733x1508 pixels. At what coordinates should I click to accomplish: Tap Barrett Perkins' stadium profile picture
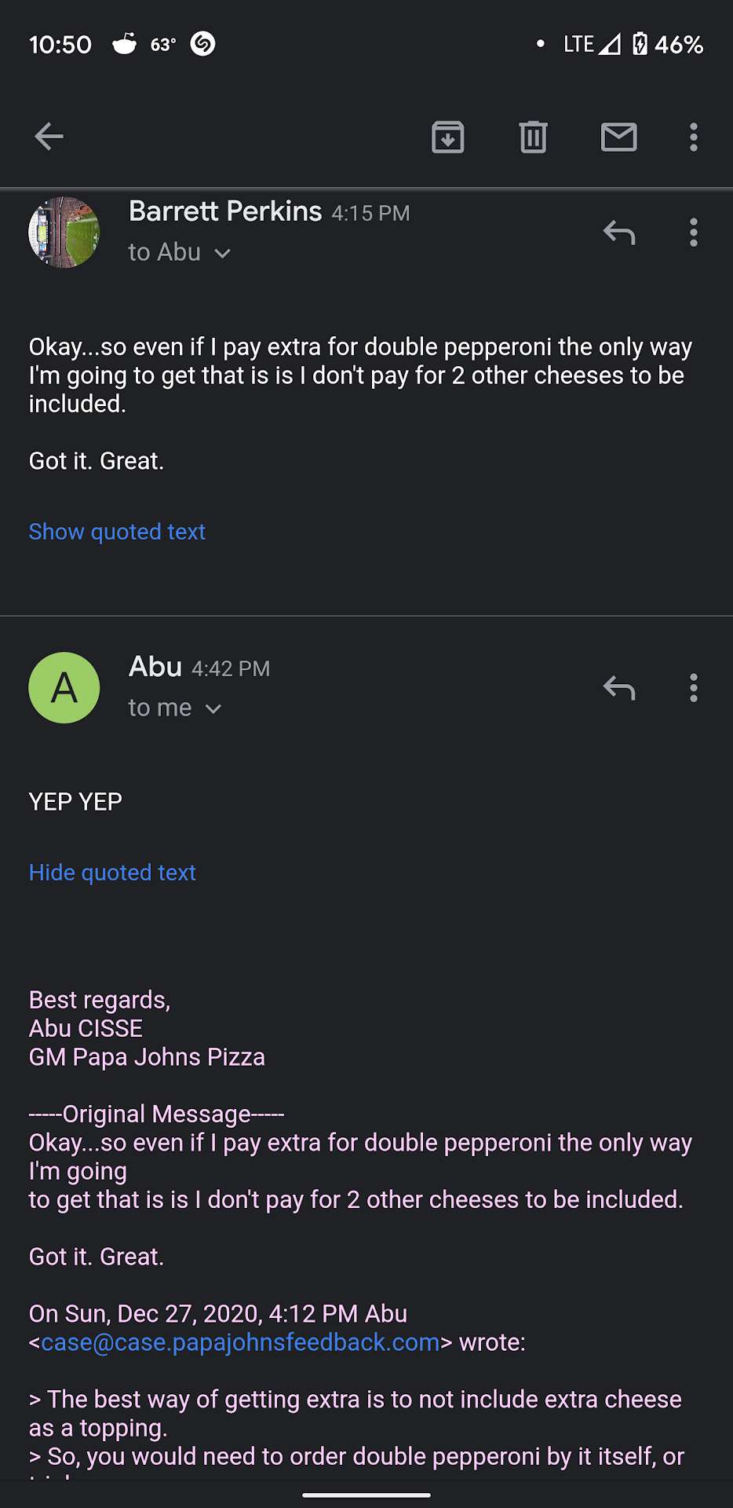pos(64,232)
